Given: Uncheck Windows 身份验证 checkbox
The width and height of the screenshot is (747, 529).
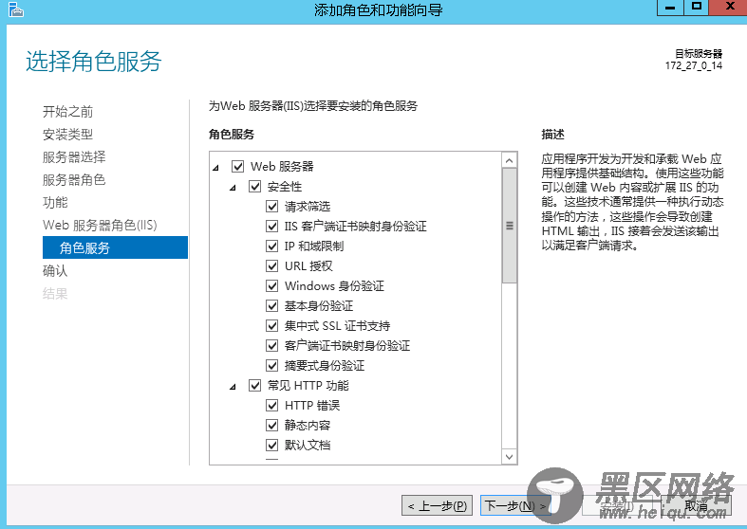Looking at the screenshot, I should [x=272, y=286].
